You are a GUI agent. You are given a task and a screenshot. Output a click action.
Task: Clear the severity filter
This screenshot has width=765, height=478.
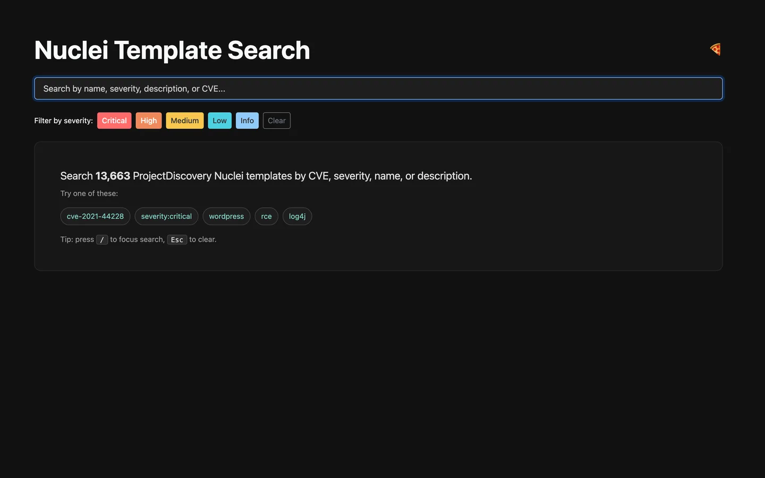[277, 121]
